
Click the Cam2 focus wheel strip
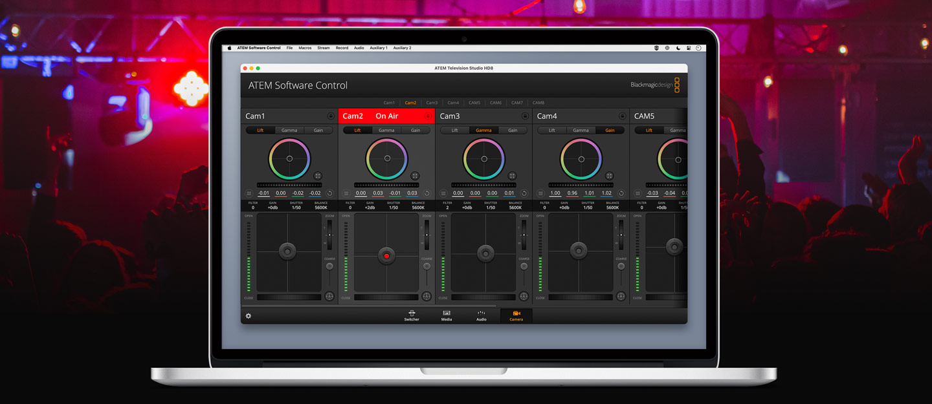(386, 297)
